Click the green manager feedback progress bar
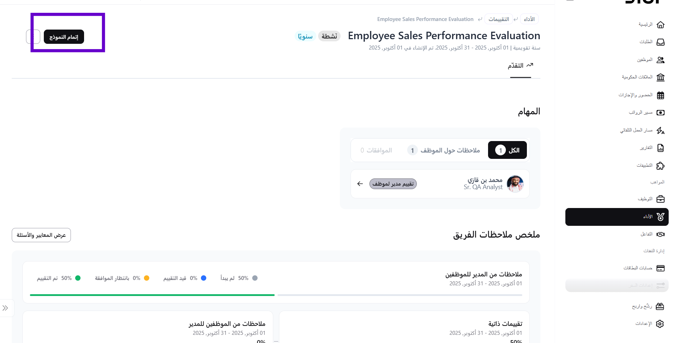This screenshot has width=679, height=343. (152, 295)
